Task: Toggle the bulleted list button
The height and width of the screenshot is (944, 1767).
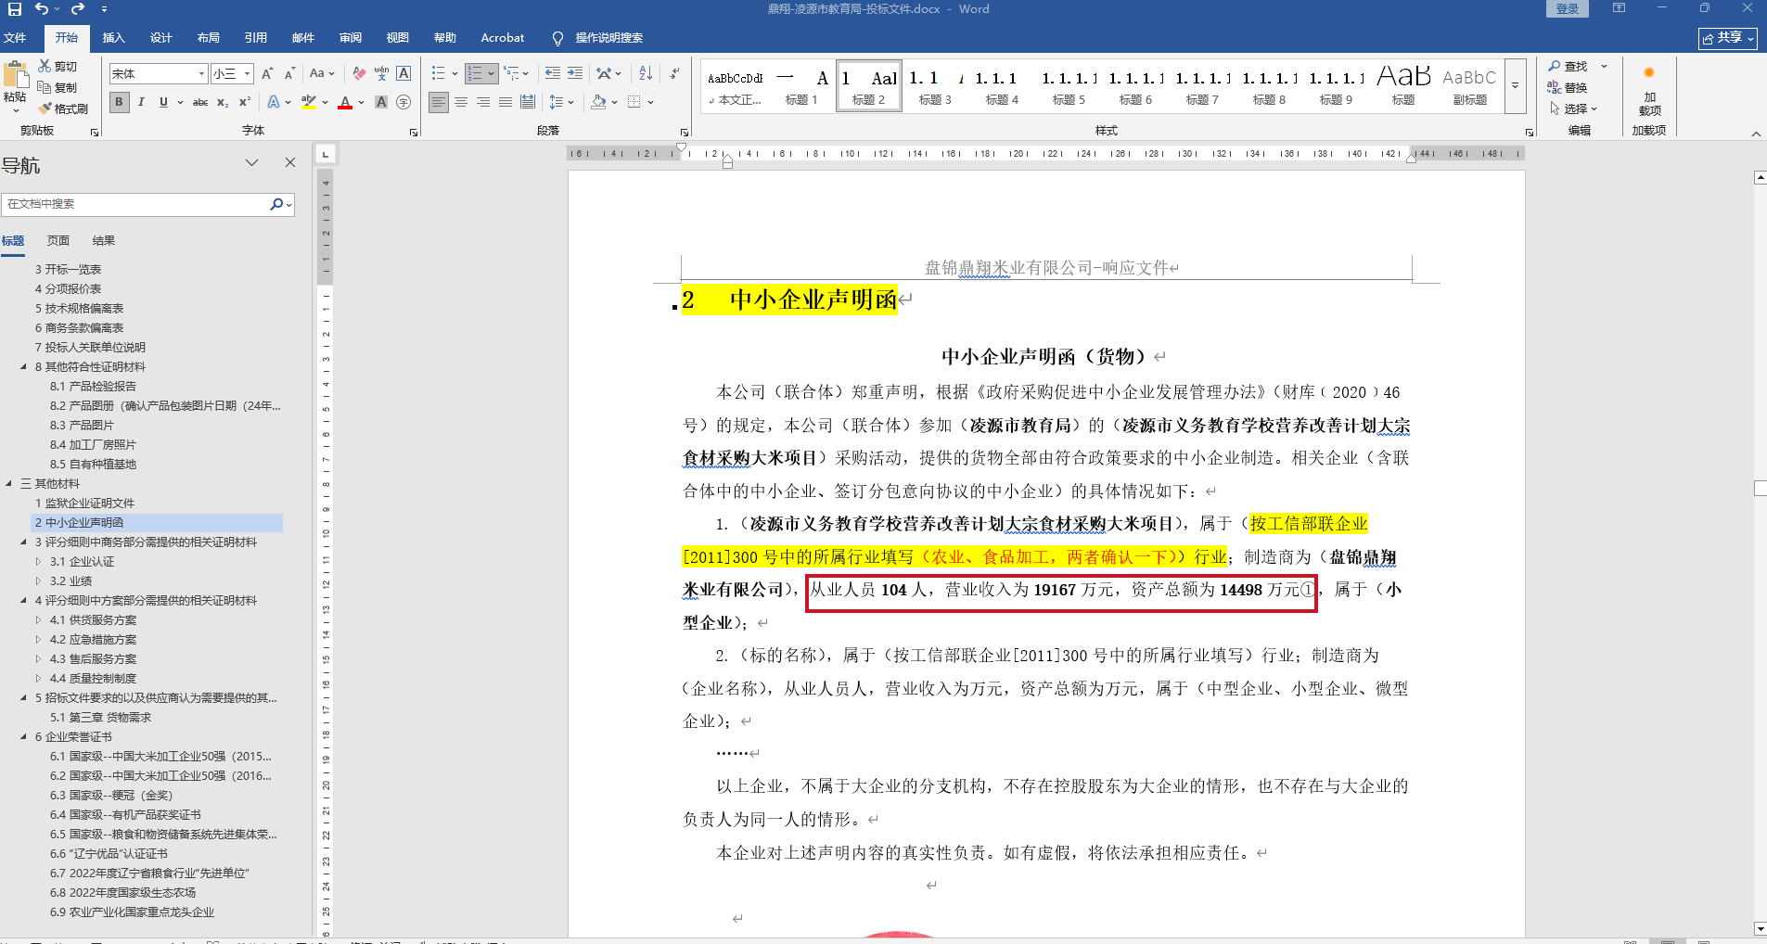Action: click(439, 73)
